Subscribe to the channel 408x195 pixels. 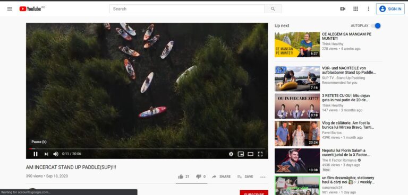(254, 193)
